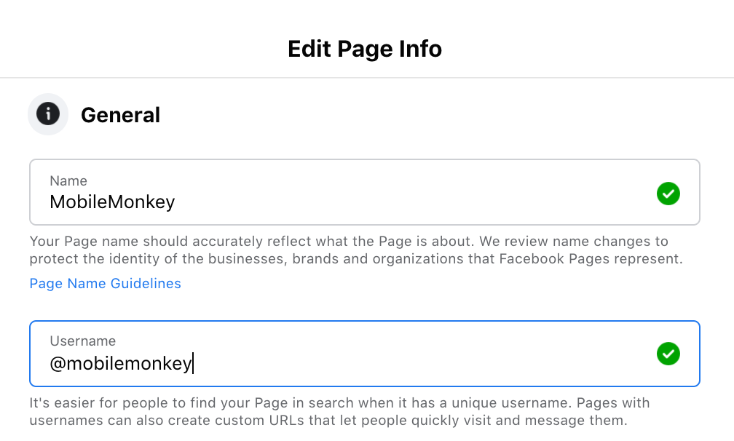Focus the Name input field

click(365, 192)
